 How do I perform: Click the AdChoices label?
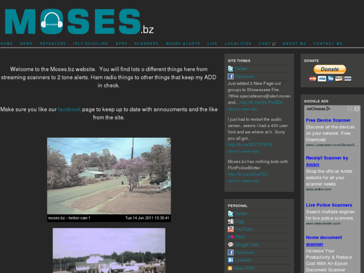[x=316, y=109]
